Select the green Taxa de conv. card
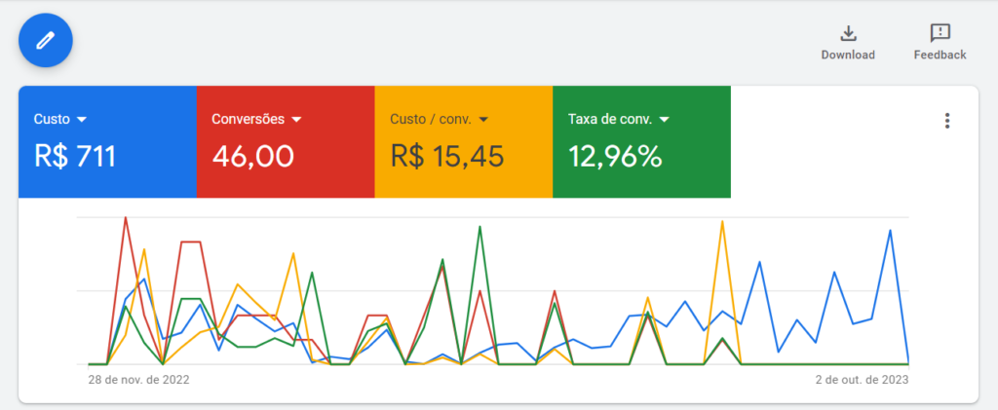 641,142
